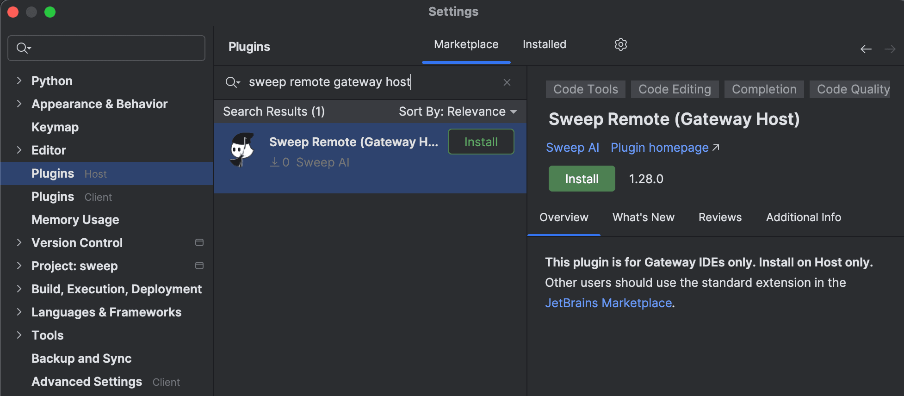Open the JetBrains Marketplace link
904x396 pixels.
point(608,303)
